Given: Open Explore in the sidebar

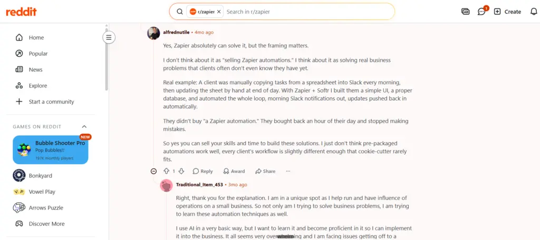Looking at the screenshot, I should (38, 86).
